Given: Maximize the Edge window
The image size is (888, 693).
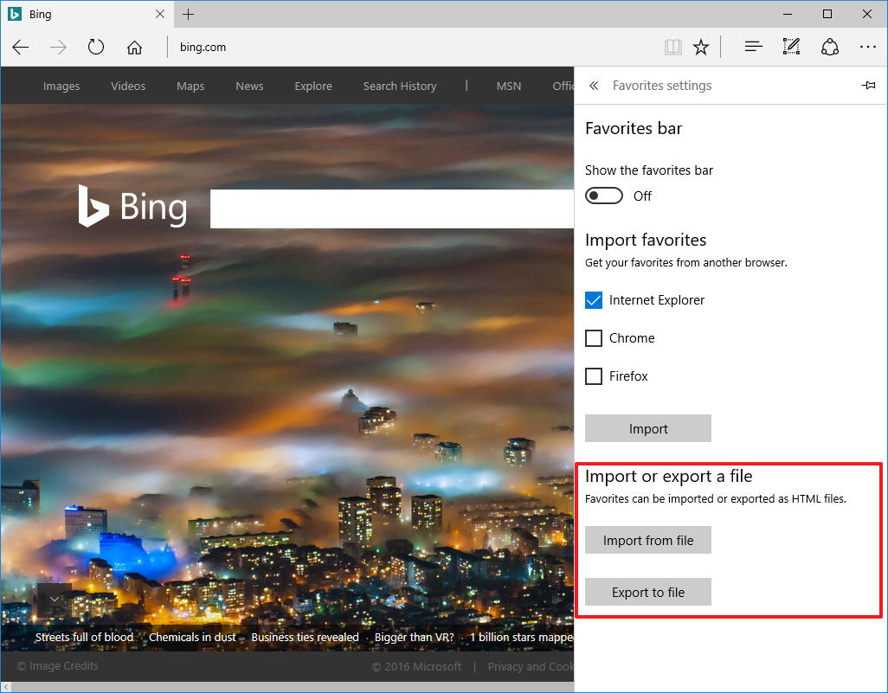Looking at the screenshot, I should (827, 14).
